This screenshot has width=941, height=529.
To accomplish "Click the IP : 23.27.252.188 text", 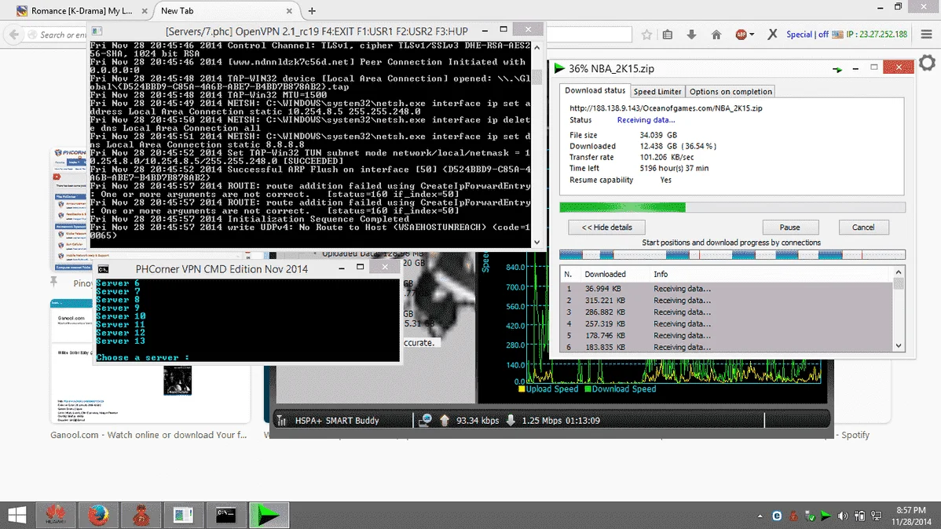I will tap(877, 35).
